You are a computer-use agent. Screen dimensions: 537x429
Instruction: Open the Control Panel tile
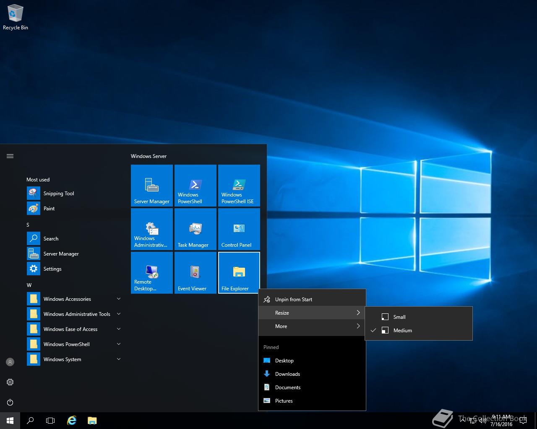[x=239, y=229]
